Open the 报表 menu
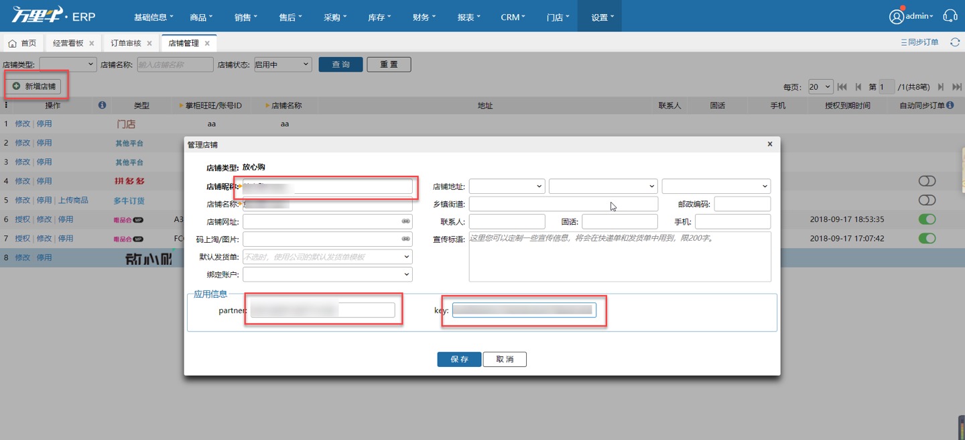The width and height of the screenshot is (965, 440). 469,17
